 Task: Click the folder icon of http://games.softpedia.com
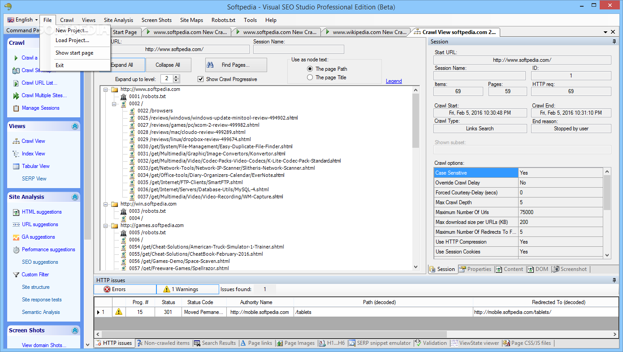click(115, 225)
